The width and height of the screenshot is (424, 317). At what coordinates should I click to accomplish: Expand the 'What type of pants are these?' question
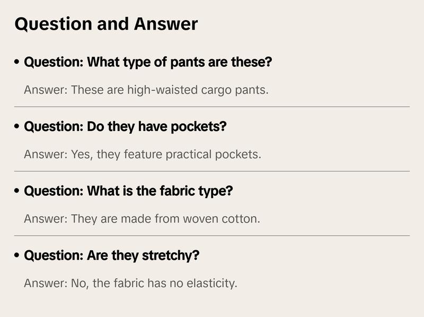[x=148, y=63]
